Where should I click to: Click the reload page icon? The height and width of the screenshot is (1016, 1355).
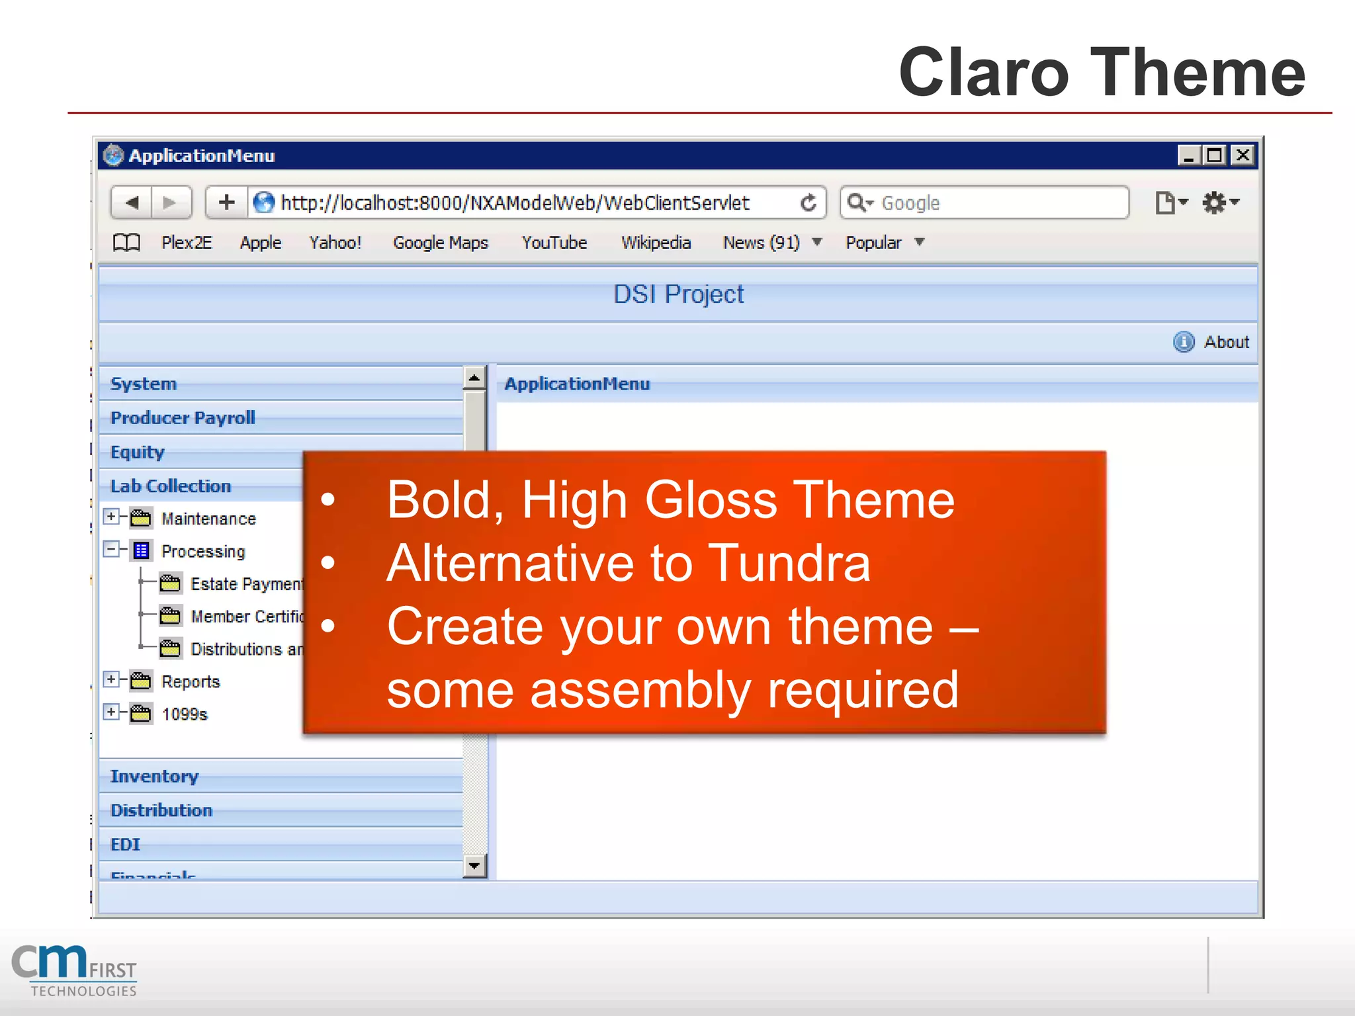click(808, 203)
